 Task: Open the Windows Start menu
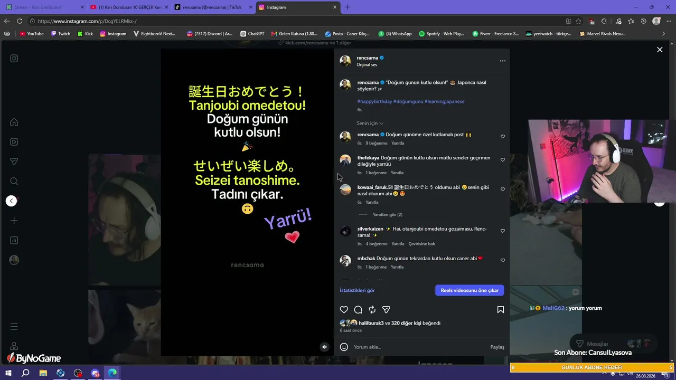(8, 373)
